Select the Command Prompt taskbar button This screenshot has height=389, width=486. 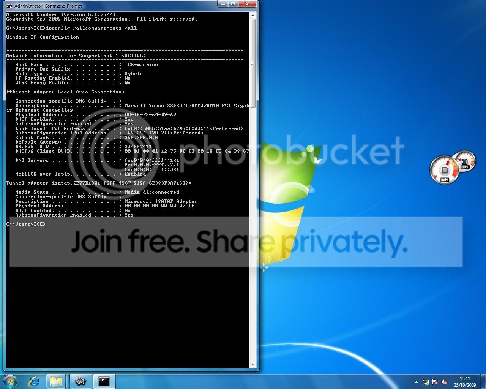pos(104,381)
